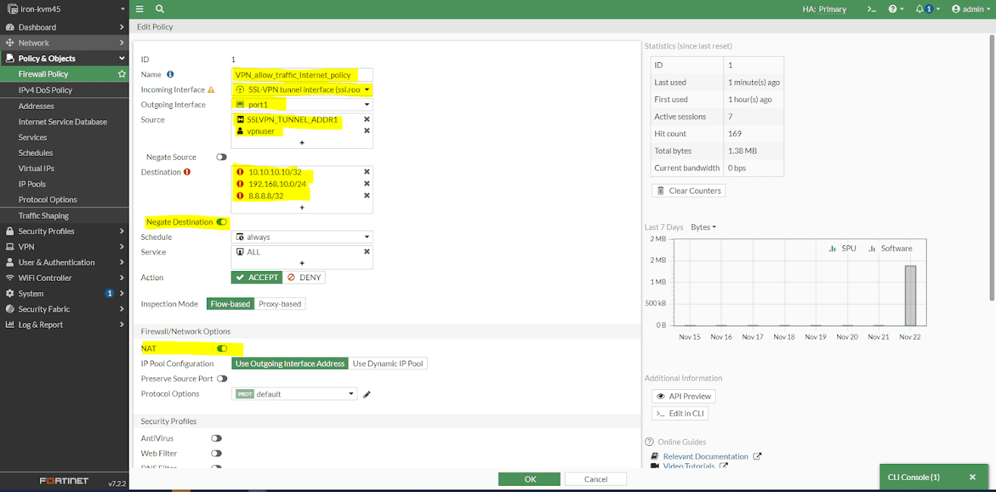Open Virtual IPs in sidebar
Screen dimensions: 996x492
[x=36, y=168]
